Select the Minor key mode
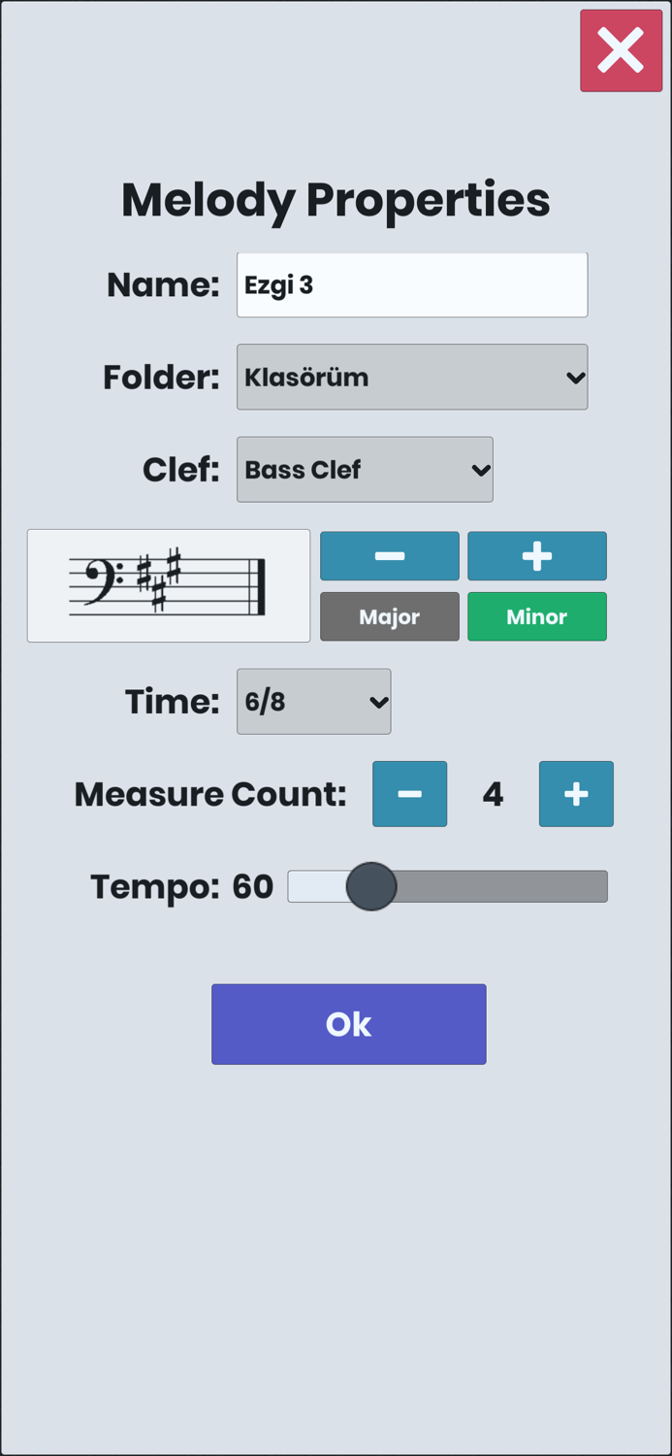672x1456 pixels. tap(537, 617)
